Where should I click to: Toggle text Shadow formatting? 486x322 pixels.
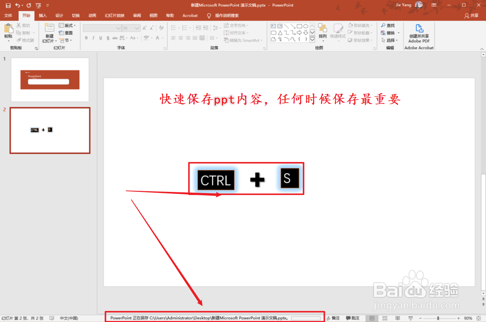(108, 38)
